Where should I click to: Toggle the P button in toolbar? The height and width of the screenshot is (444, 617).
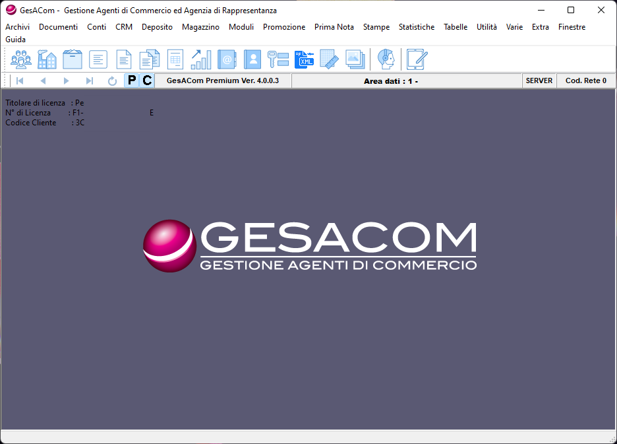132,80
